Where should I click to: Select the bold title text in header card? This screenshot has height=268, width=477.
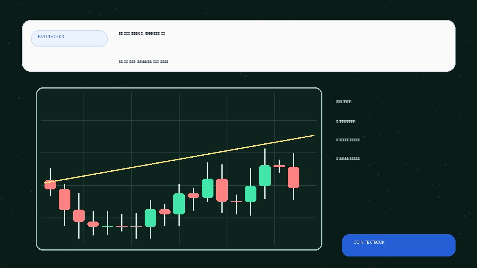tap(142, 34)
